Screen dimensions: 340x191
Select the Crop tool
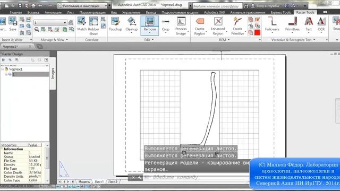[165, 25]
